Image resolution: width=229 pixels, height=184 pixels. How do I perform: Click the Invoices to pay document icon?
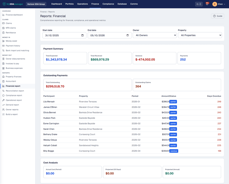click(3, 64)
